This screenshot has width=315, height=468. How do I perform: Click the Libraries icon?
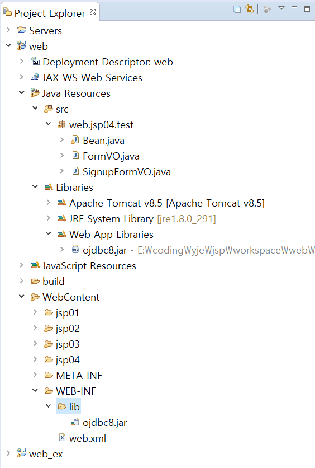click(x=49, y=187)
